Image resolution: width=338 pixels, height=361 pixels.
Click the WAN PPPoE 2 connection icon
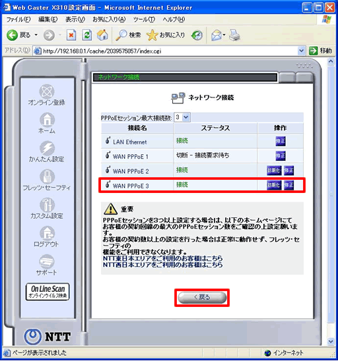(108, 170)
